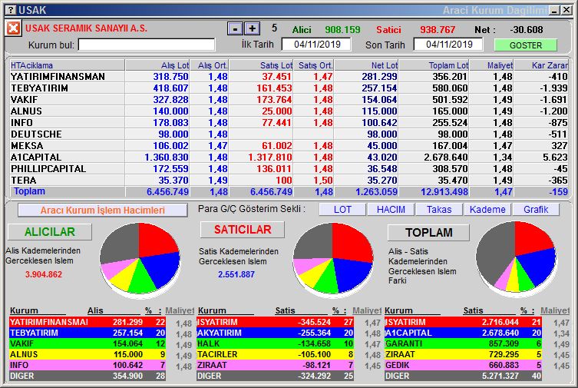The image size is (578, 388).
Task: Click the ALICILAR button
Action: pyautogui.click(x=50, y=231)
